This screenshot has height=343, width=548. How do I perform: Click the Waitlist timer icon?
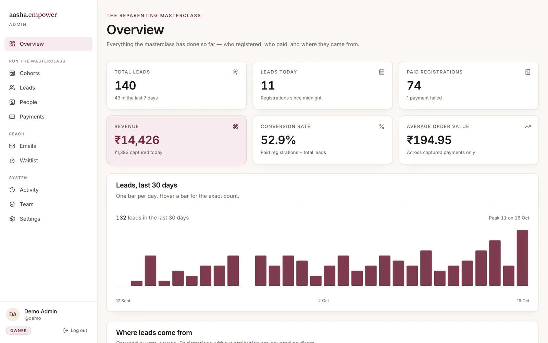[x=12, y=161]
